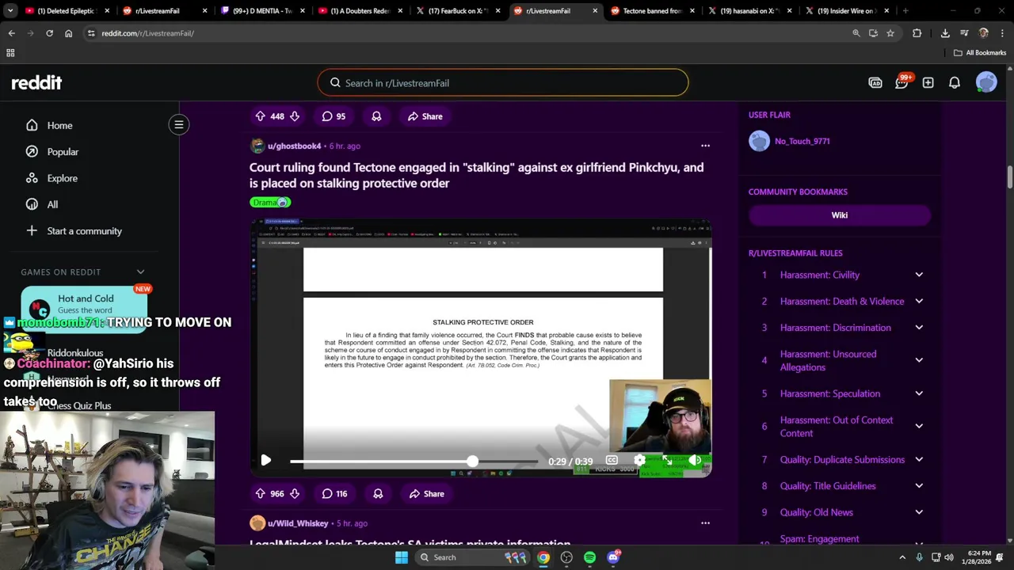Open u/ghostbook4 profile link

294,146
